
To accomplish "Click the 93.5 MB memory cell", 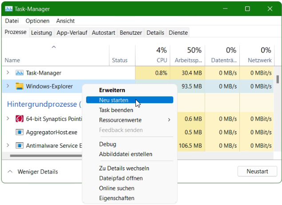I will point(191,86).
